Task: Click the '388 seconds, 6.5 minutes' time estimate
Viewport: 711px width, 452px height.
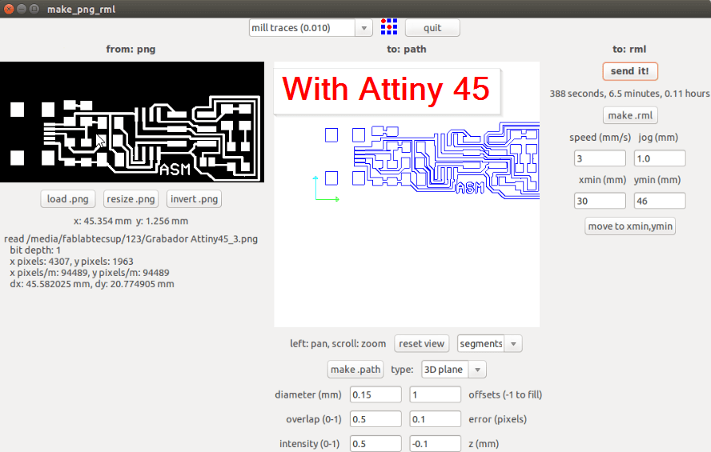Action: (629, 94)
